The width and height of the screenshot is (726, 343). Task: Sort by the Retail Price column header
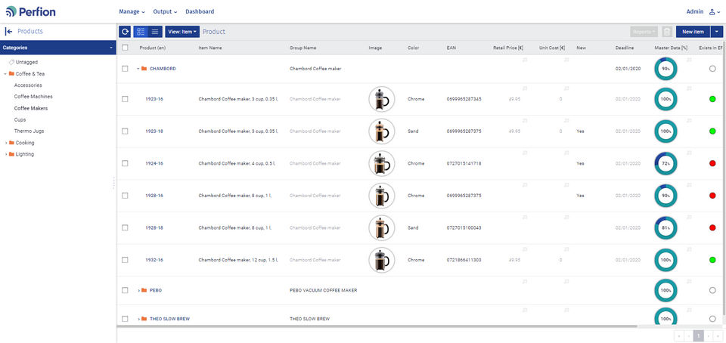click(x=508, y=48)
